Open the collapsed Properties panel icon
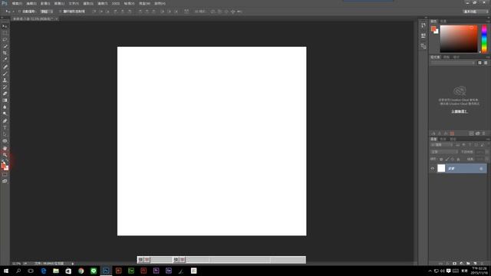Image resolution: width=491 pixels, height=276 pixels. (x=423, y=36)
